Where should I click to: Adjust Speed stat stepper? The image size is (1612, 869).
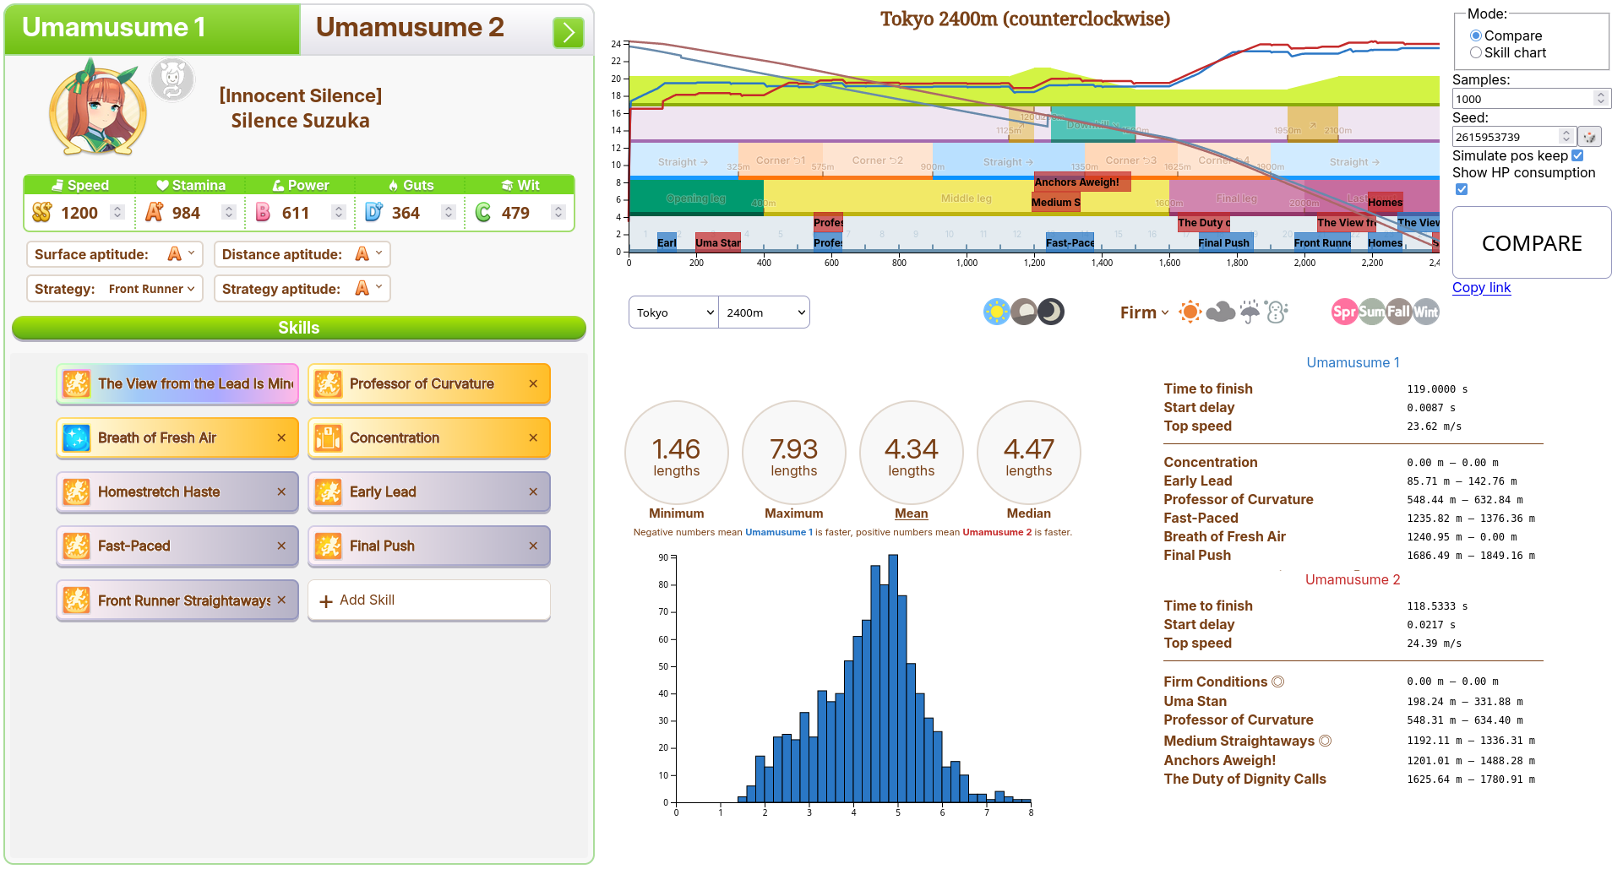(118, 213)
